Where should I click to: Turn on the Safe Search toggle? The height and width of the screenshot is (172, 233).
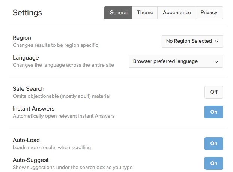[x=213, y=92]
